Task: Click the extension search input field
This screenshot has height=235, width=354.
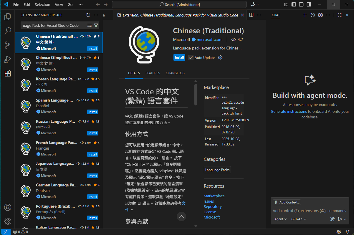Action: (x=53, y=25)
